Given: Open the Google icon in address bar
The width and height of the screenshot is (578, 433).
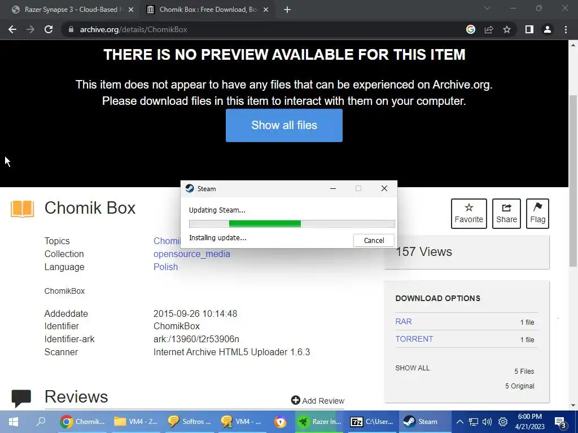Looking at the screenshot, I should [x=470, y=29].
